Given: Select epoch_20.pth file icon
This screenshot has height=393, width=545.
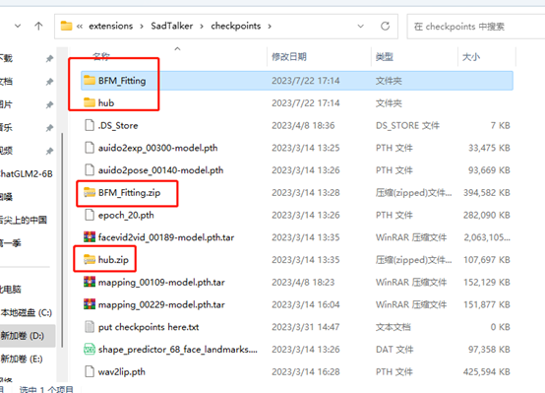Looking at the screenshot, I should 90,215.
